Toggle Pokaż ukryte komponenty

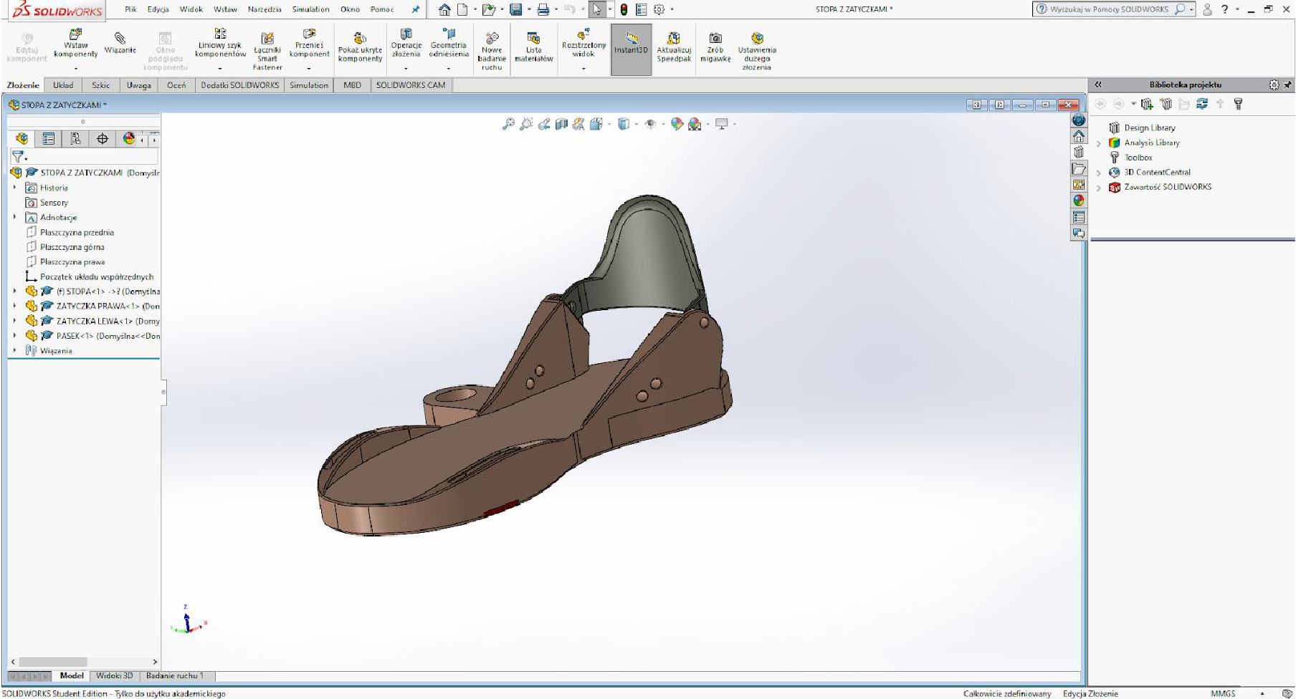360,39
